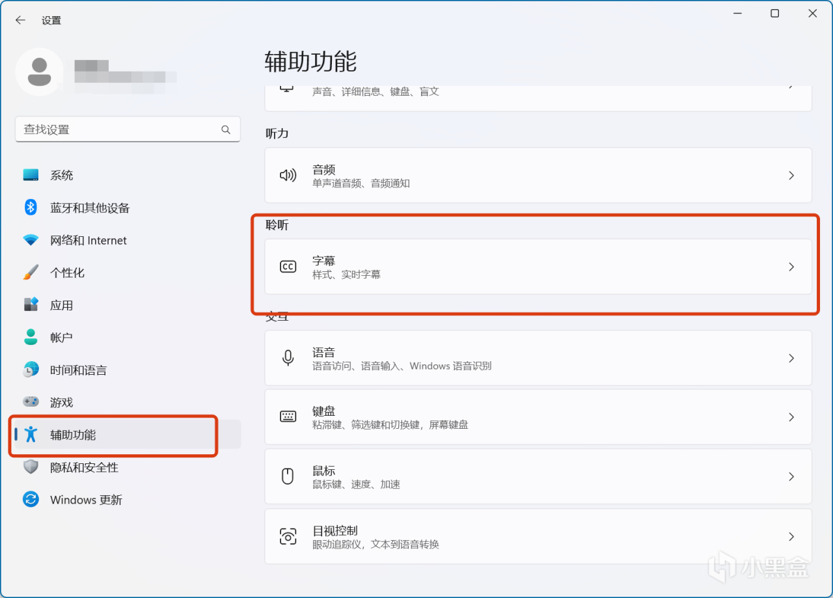
Task: Click the speaker icon for 音频
Action: (288, 175)
